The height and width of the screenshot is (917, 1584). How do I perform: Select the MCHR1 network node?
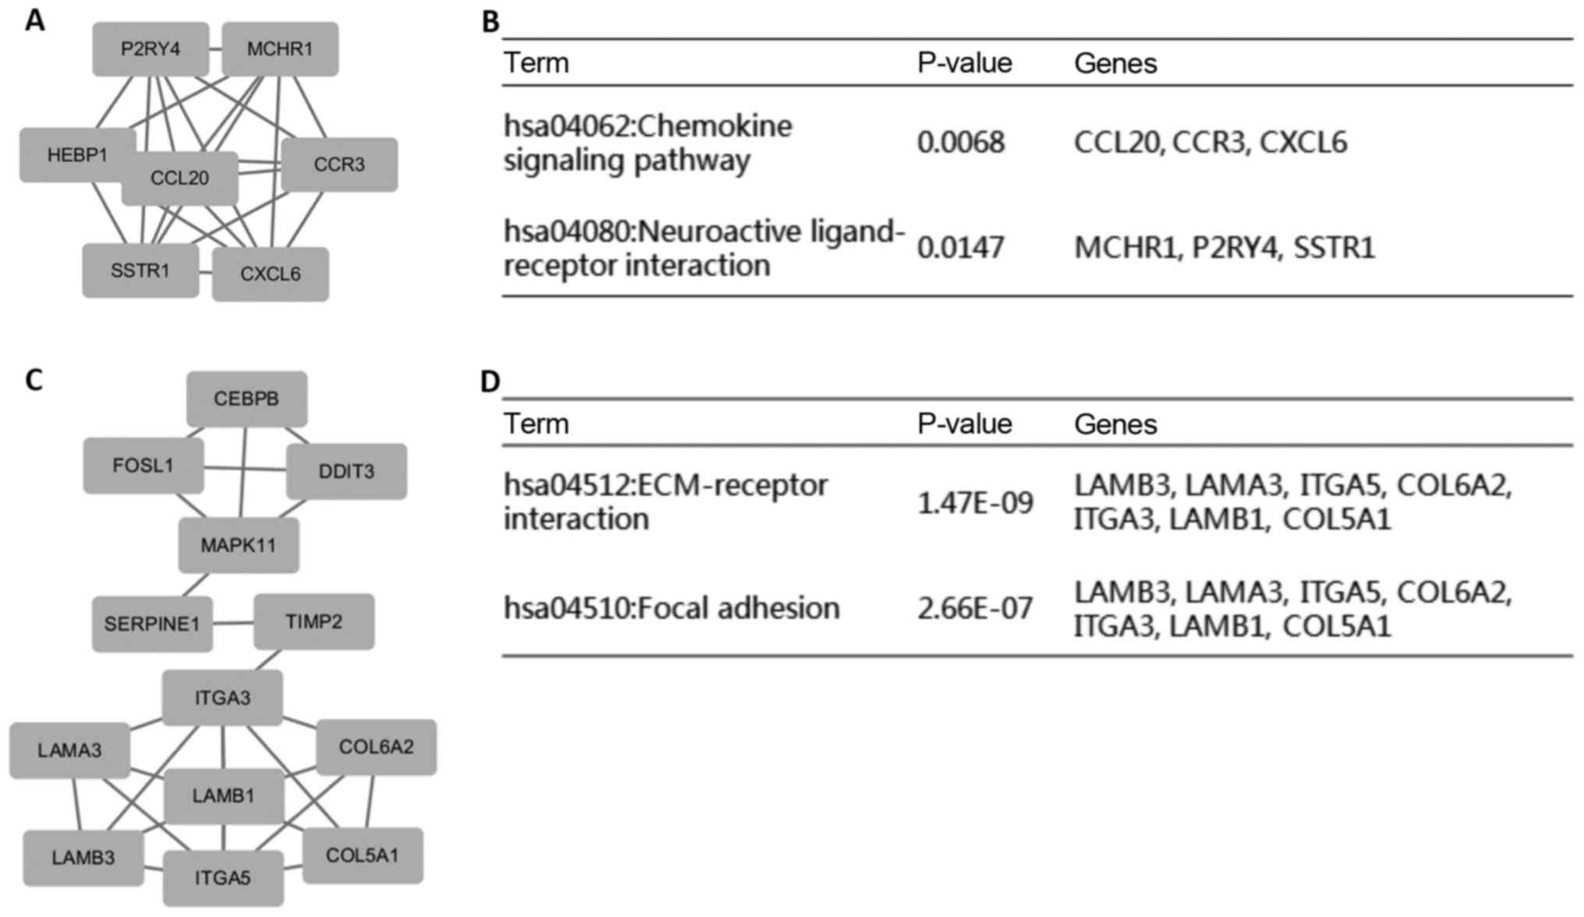pos(280,49)
